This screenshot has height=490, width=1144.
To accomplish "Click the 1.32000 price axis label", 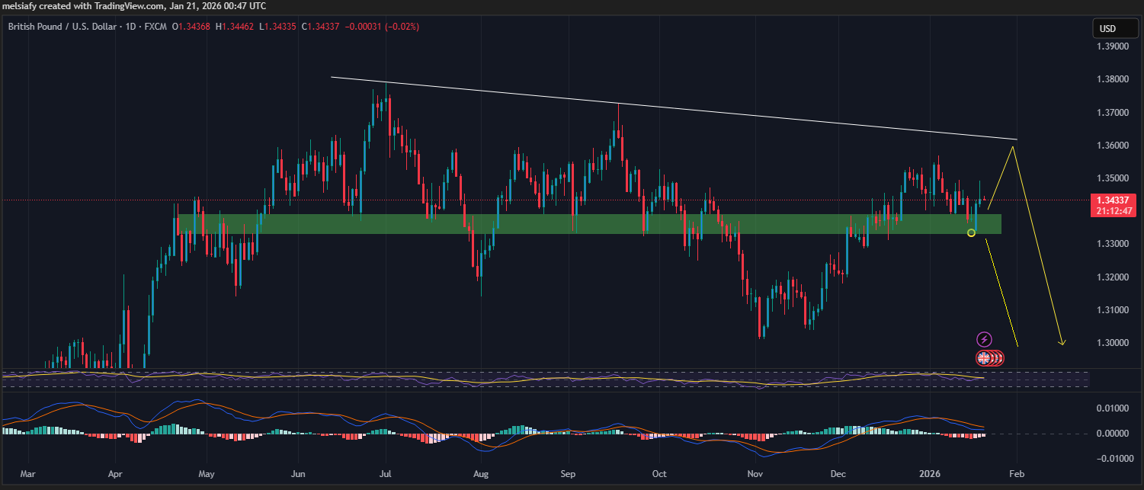I will tap(1113, 277).
